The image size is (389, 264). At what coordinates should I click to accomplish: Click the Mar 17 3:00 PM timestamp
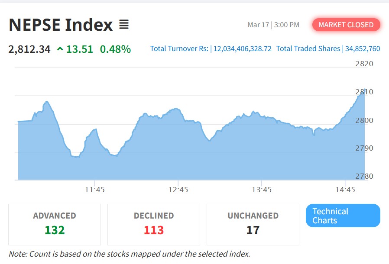[273, 25]
